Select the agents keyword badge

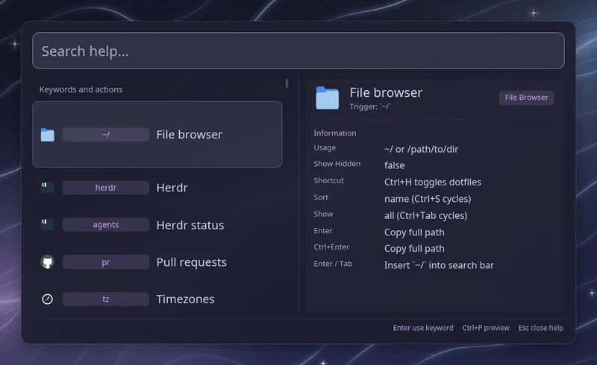(106, 225)
